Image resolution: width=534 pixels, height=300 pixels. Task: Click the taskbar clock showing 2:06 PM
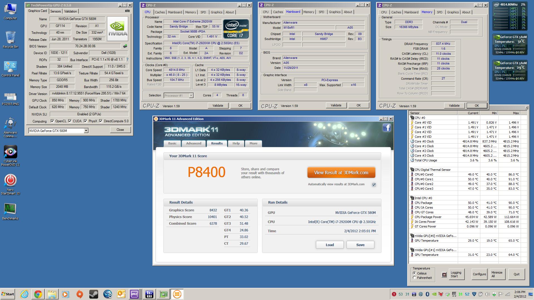[x=520, y=294]
